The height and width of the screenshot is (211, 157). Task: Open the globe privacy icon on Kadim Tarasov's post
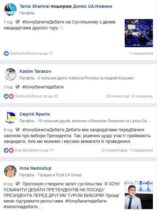pos(18,87)
